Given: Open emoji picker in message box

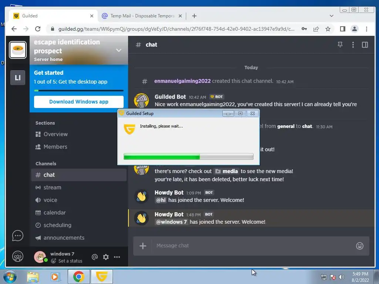Looking at the screenshot, I should [360, 246].
